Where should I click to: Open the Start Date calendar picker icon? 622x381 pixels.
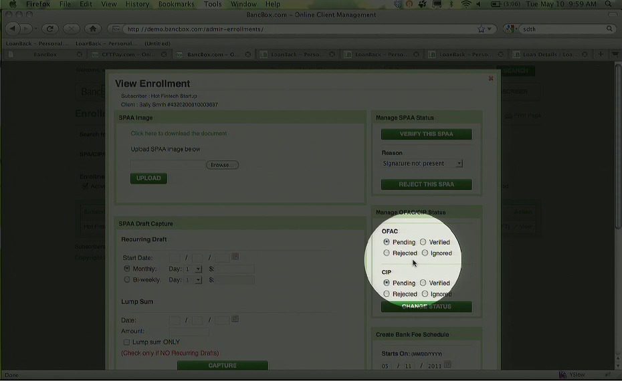[x=235, y=257]
